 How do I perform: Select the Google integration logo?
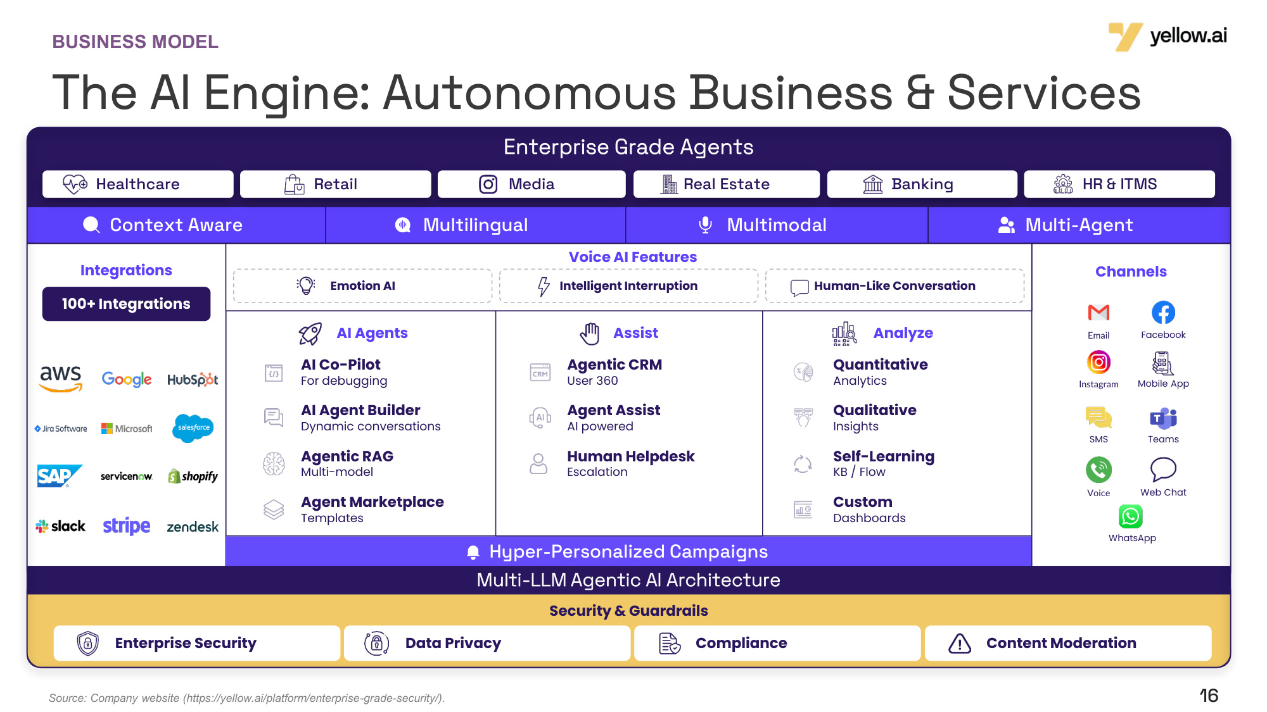[x=127, y=379]
